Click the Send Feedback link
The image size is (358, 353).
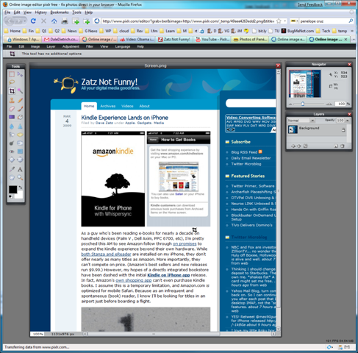[310, 4]
